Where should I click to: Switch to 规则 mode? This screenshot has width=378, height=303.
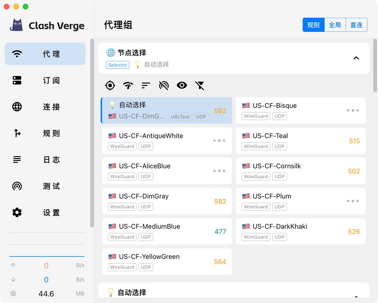coord(313,25)
